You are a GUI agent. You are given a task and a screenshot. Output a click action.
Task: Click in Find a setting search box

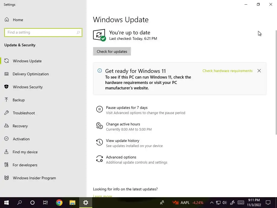coord(43,32)
